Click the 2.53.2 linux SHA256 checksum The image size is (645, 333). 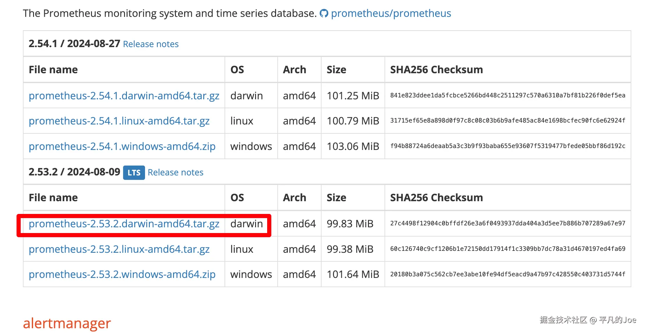[x=508, y=249]
